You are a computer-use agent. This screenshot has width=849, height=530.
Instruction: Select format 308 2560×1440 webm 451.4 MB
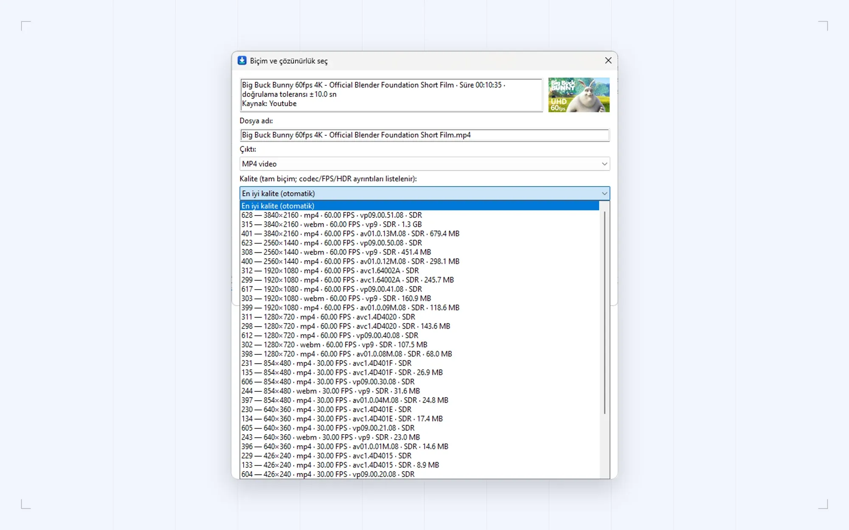[419, 252]
